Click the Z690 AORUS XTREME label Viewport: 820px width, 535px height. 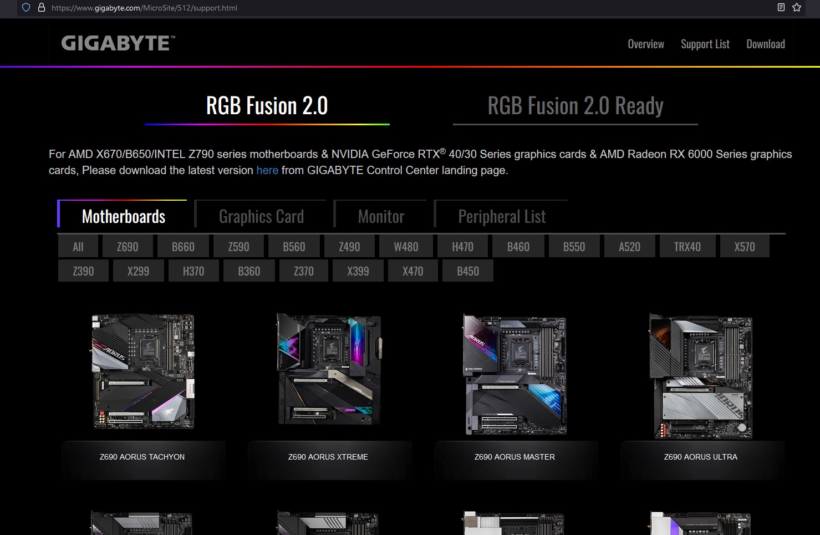[x=328, y=457]
